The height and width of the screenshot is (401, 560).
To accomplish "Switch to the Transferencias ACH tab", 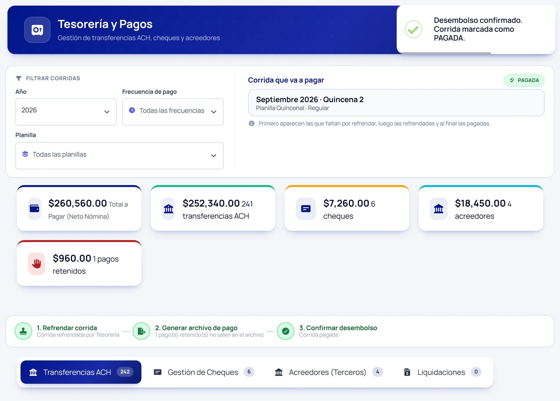I will tap(81, 372).
